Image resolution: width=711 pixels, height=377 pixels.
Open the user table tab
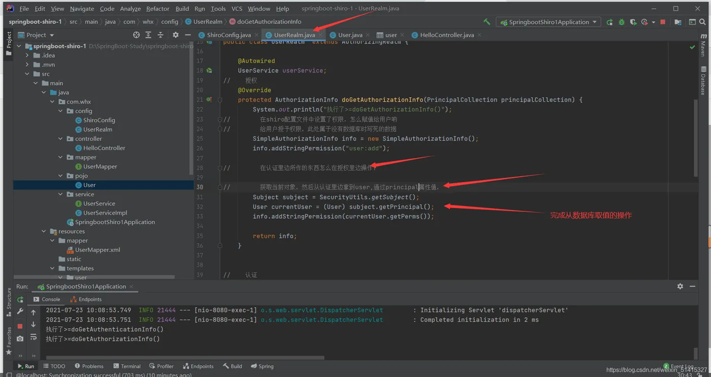click(391, 35)
